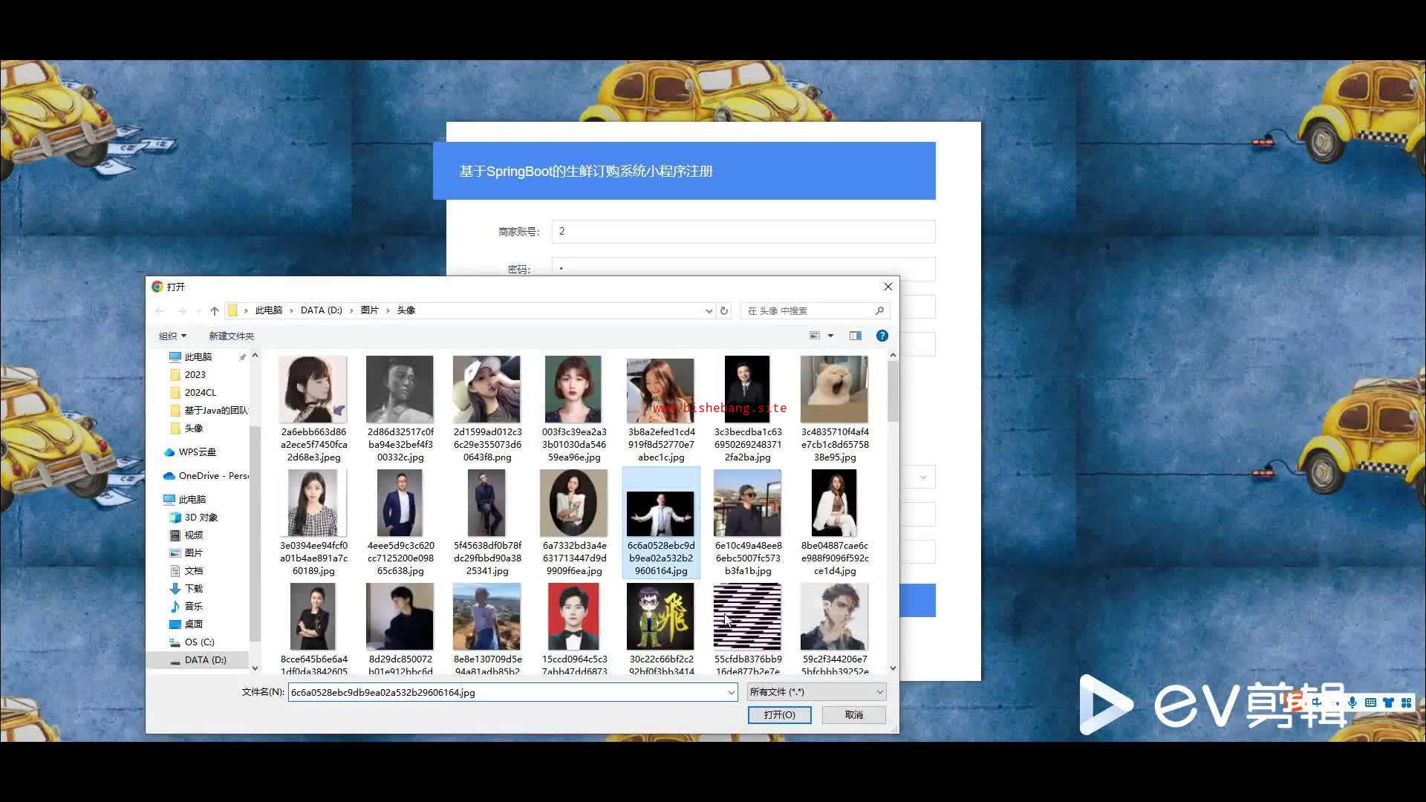Image resolution: width=1426 pixels, height=802 pixels.
Task: Click 新建文件夹 in toolbar
Action: pos(231,336)
